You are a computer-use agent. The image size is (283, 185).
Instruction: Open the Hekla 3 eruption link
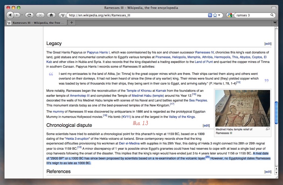coord(77,138)
